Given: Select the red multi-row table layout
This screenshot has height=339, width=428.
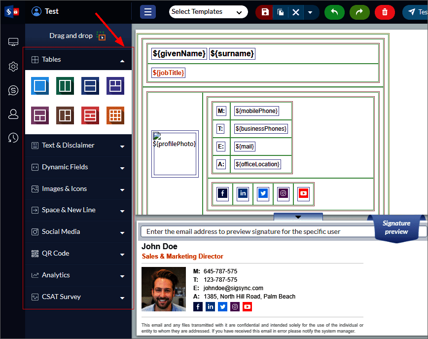Looking at the screenshot, I should [90, 115].
